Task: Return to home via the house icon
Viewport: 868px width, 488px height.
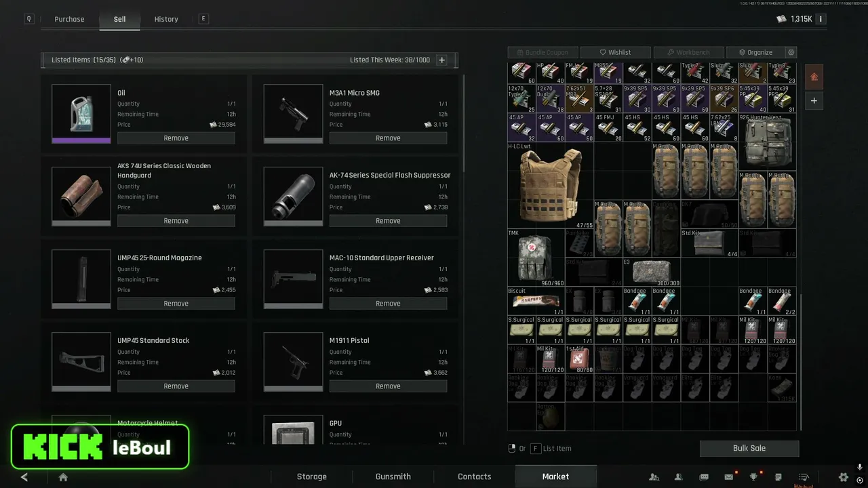Action: click(x=63, y=477)
